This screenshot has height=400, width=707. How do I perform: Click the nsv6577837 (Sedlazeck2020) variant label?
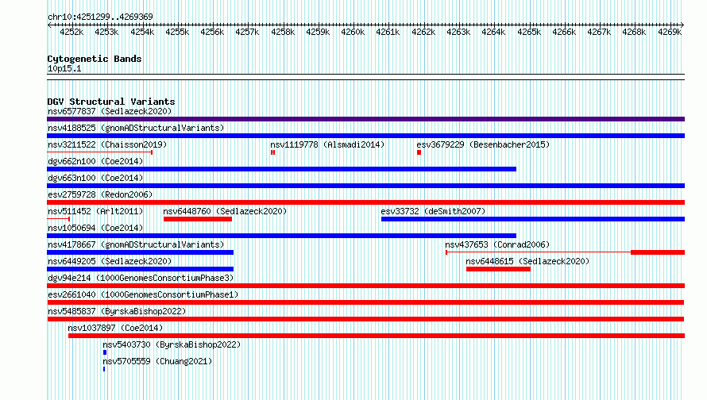110,111
